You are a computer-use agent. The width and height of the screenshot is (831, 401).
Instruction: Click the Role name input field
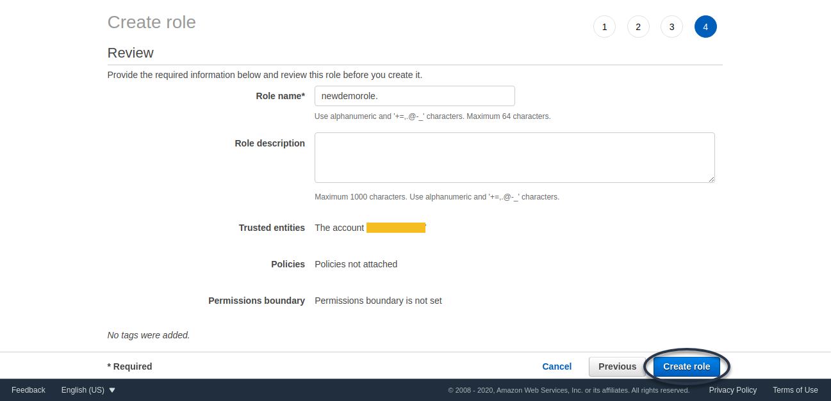tap(415, 96)
